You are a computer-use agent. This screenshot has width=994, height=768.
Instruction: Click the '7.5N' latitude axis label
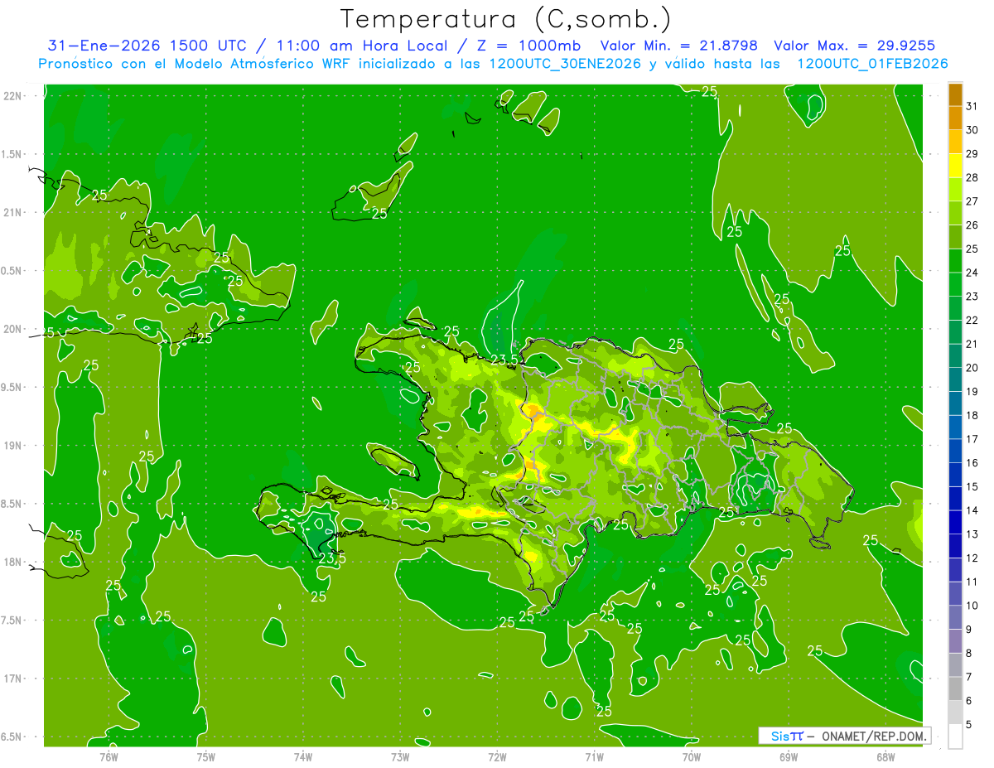(12, 621)
